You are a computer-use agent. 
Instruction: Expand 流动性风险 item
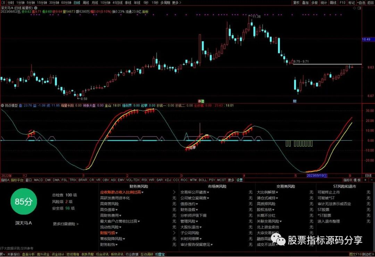(110, 227)
